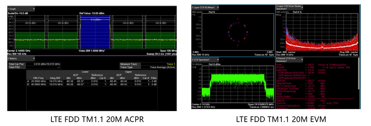
Task: Click the row B upper ACP -60.43 dBm cell
Action: pos(123,84)
